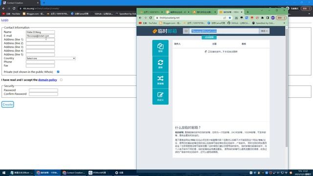313x176 pixels.
Task: Click the red circular extension icon in toolbar
Action: [257, 18]
